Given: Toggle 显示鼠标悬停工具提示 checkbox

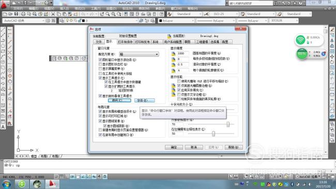Looking at the screenshot, I should 100,96.
